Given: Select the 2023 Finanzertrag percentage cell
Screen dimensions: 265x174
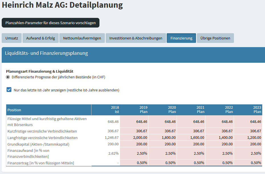Looking at the screenshot, I should tap(248, 163).
